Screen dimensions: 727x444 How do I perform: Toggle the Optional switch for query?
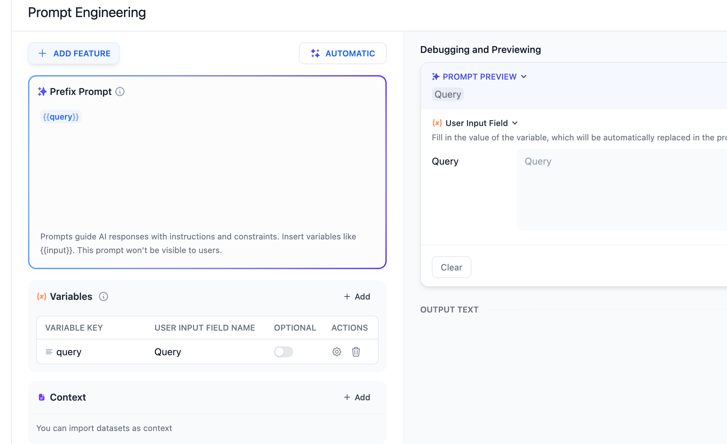click(x=283, y=352)
